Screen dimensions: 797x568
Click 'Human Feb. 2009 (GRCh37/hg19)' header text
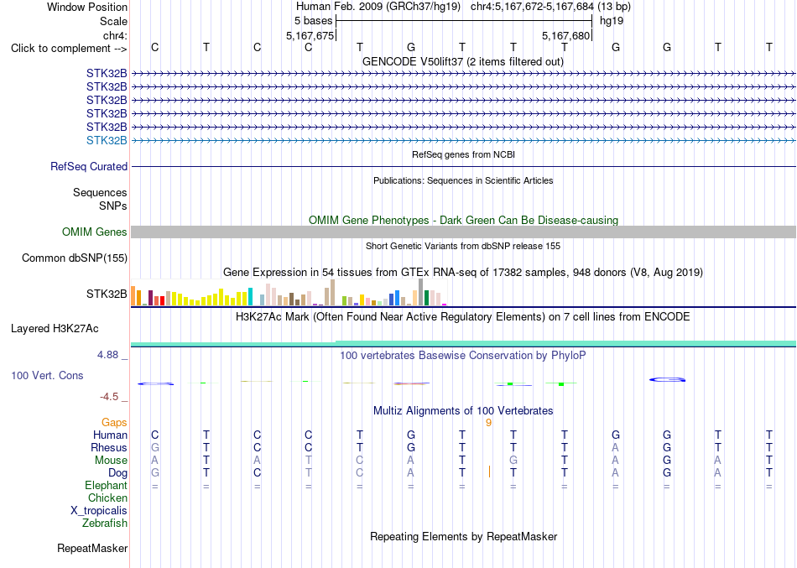378,7
